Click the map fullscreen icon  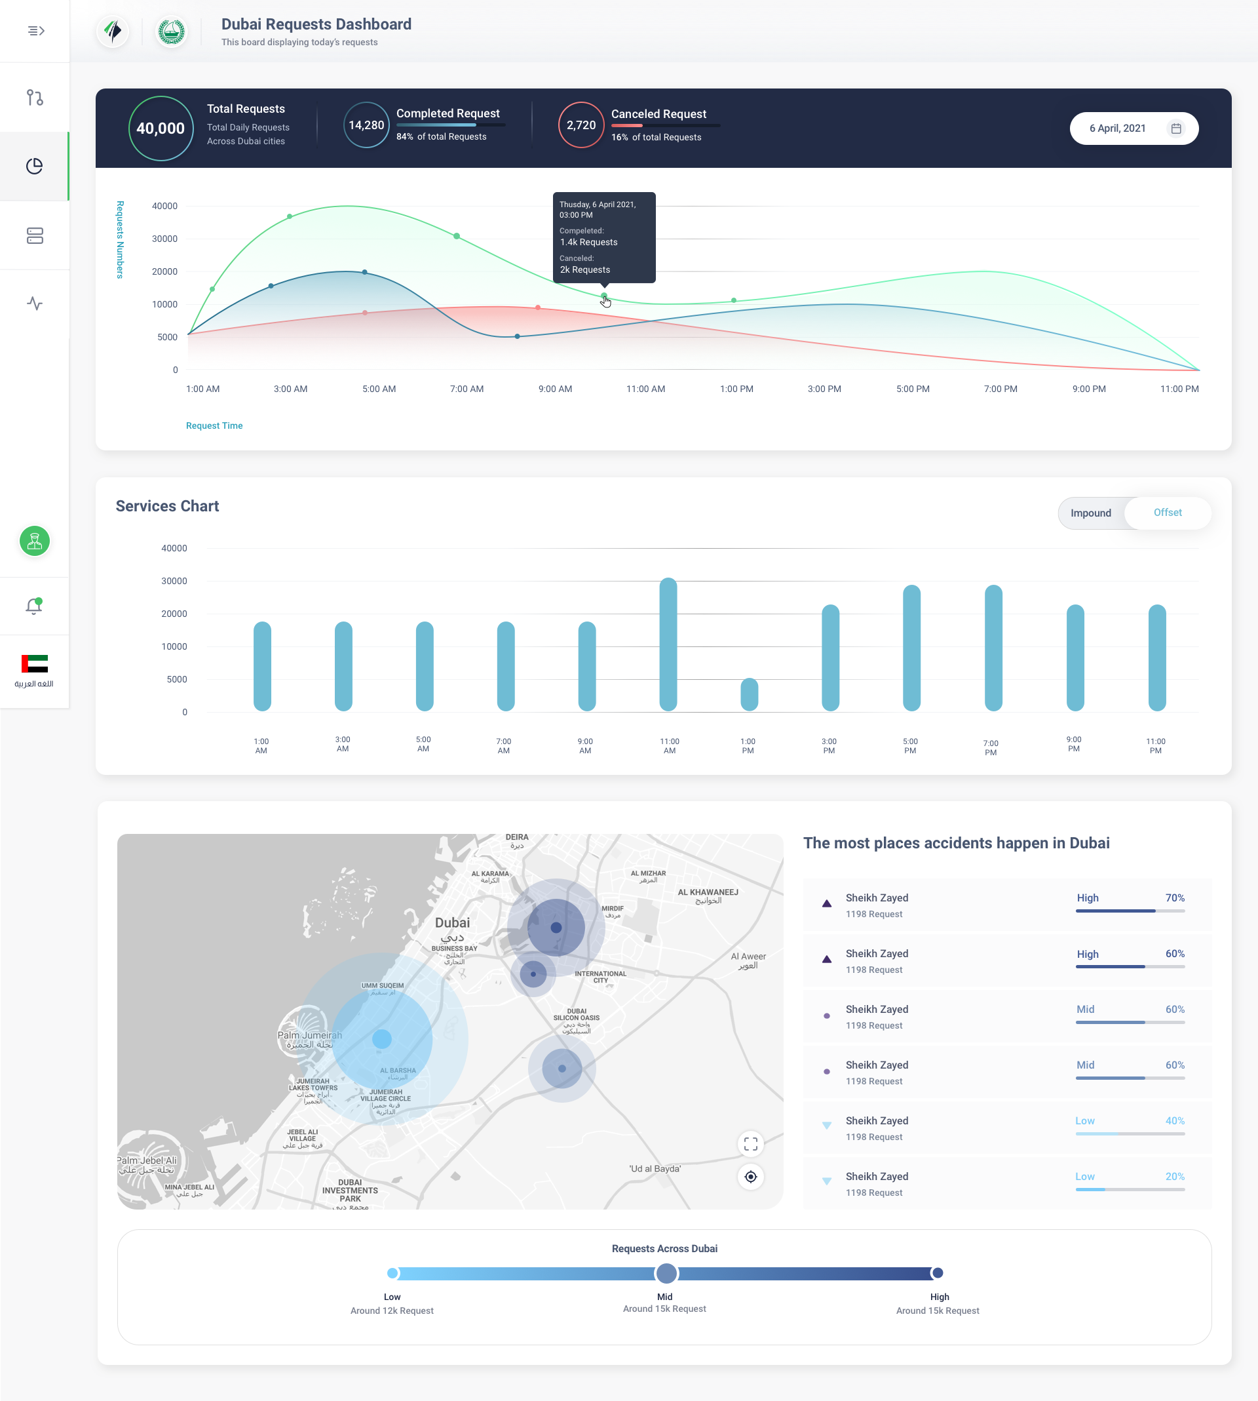751,1144
